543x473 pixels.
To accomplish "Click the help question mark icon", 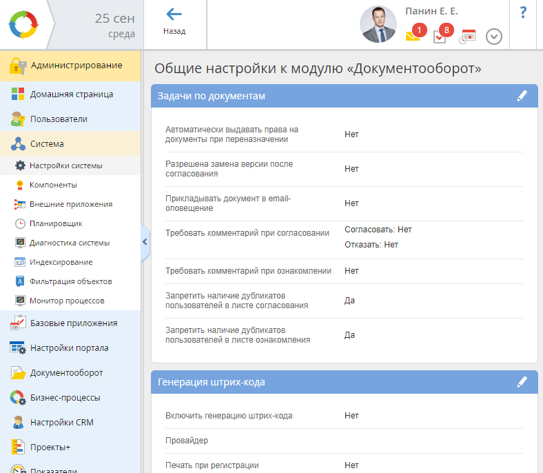I will click(523, 12).
